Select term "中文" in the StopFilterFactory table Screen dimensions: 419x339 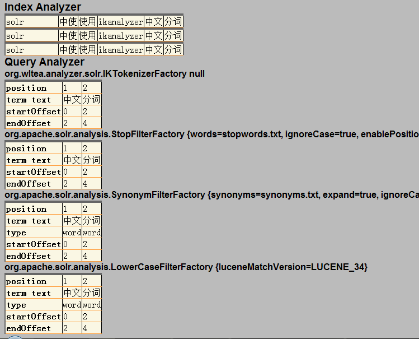(x=72, y=160)
